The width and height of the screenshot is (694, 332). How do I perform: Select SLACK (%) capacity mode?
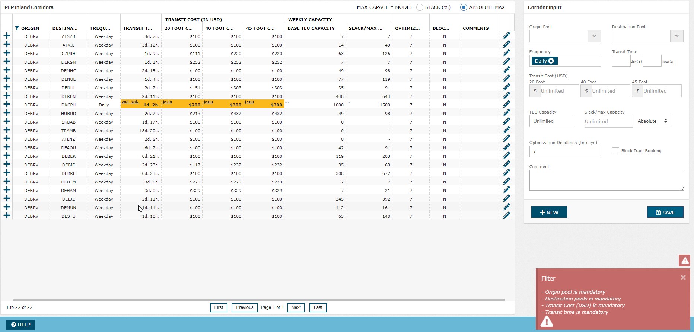420,7
